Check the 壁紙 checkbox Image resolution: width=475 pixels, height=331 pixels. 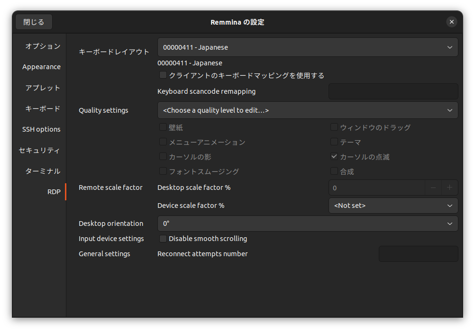[x=163, y=127]
